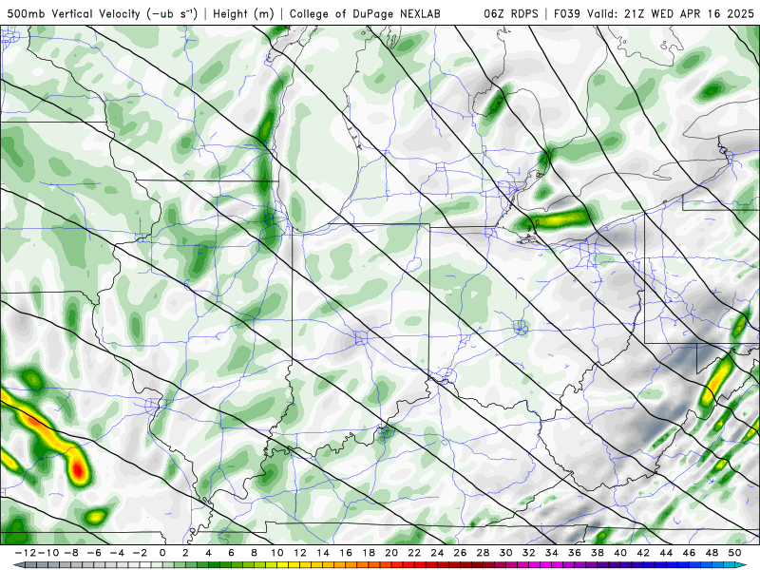Click the '36' value on the color scale
This screenshot has width=760, height=570.
coord(575,553)
